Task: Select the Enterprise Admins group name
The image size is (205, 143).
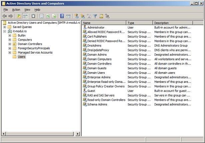Action: tap(99, 77)
